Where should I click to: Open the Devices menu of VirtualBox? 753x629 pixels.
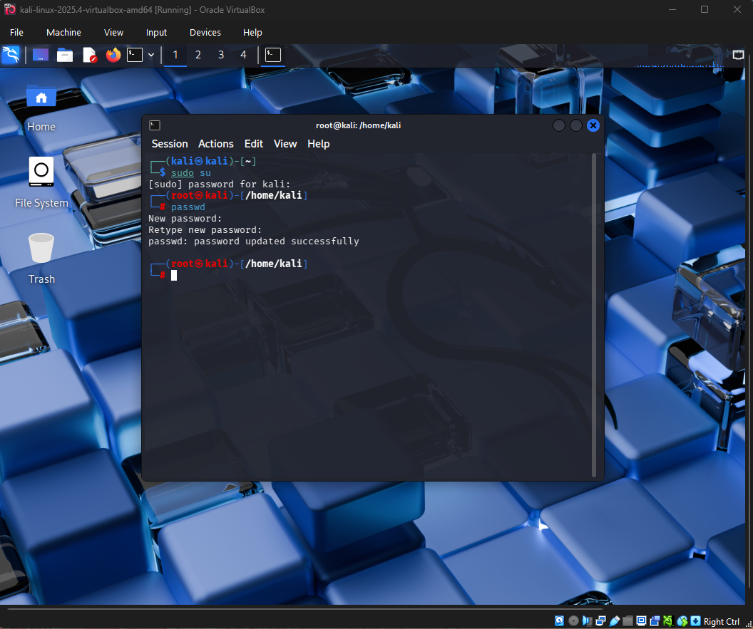click(x=205, y=32)
